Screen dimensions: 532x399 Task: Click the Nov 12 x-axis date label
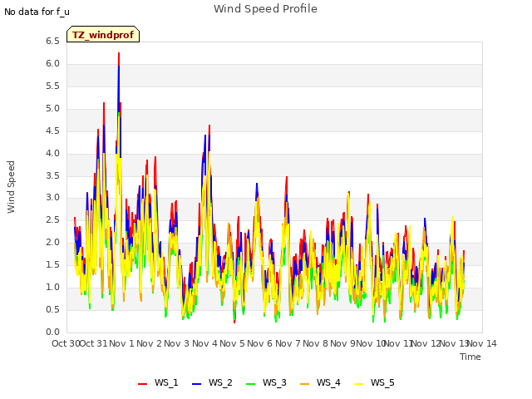tap(426, 343)
